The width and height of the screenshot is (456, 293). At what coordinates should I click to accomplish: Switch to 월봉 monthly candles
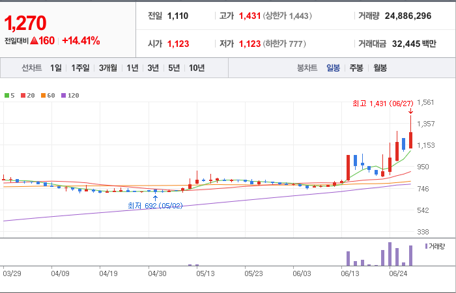coord(380,68)
